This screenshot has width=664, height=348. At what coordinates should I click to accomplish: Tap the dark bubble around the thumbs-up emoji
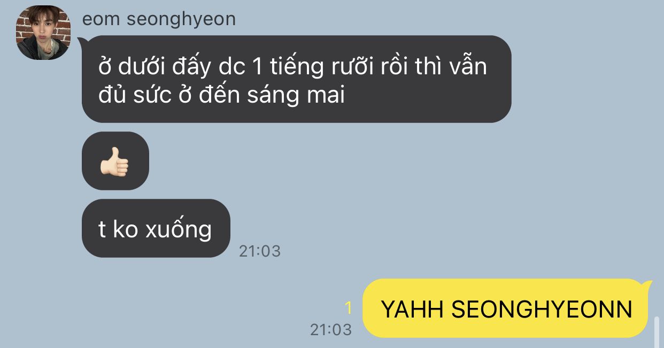(x=115, y=161)
